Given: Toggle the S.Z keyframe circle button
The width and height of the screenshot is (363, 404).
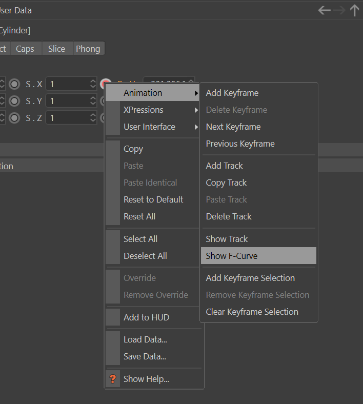Looking at the screenshot, I should coord(15,118).
